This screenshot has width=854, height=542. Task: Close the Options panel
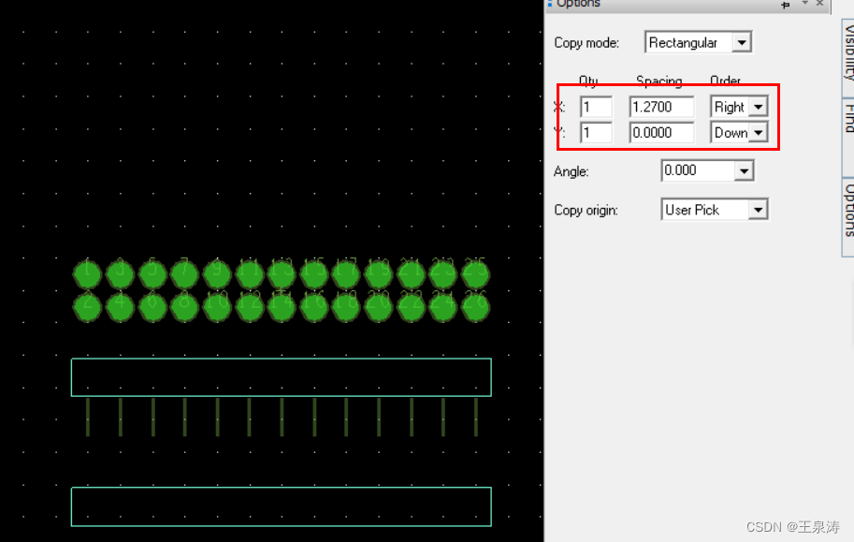tap(819, 5)
